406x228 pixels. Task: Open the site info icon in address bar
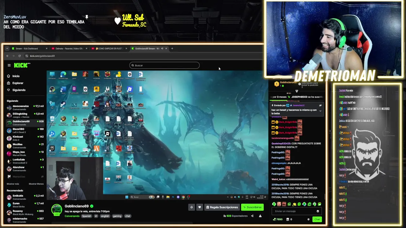tap(27, 56)
